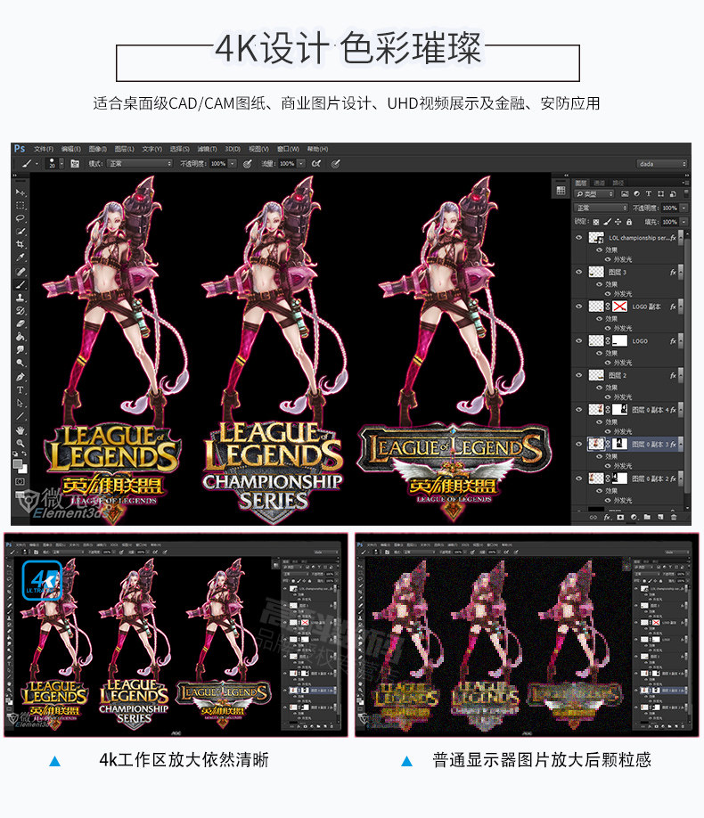Open the 文件(F) menu
This screenshot has width=704, height=818.
coord(44,149)
